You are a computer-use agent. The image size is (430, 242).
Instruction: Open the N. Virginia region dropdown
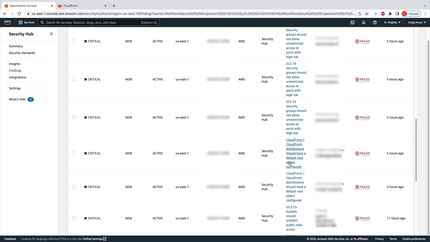click(x=392, y=23)
